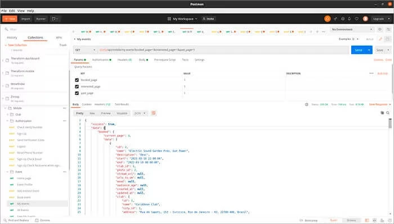Open the Test Results tab
Viewport: 394px width, 224px height.
point(122,104)
